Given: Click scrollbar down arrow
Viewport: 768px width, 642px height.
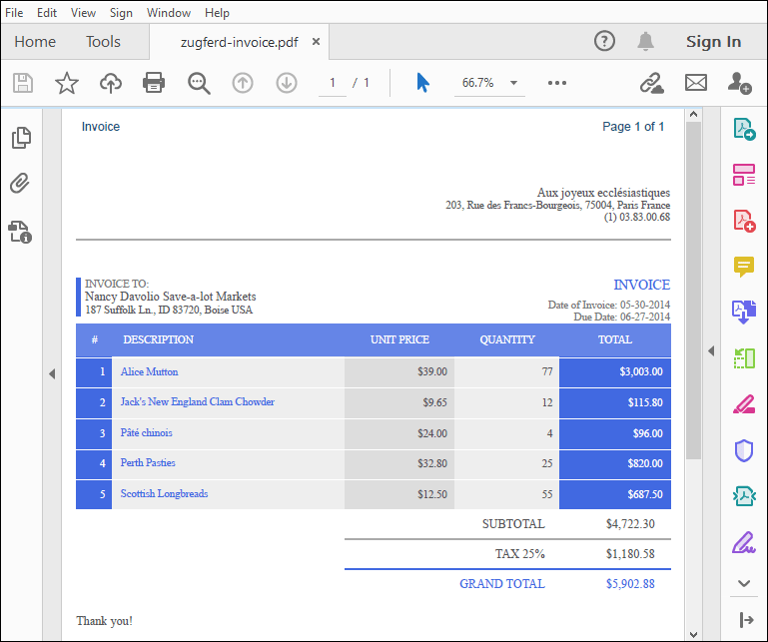Looking at the screenshot, I should click(693, 634).
